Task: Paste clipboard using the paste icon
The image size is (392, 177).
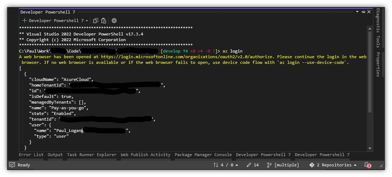Action: pyautogui.click(x=104, y=21)
